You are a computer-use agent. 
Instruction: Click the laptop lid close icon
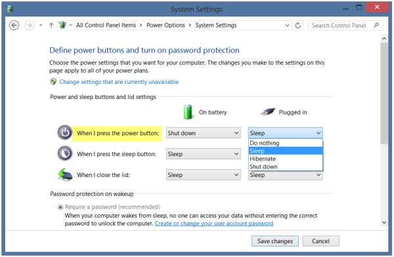coord(65,174)
